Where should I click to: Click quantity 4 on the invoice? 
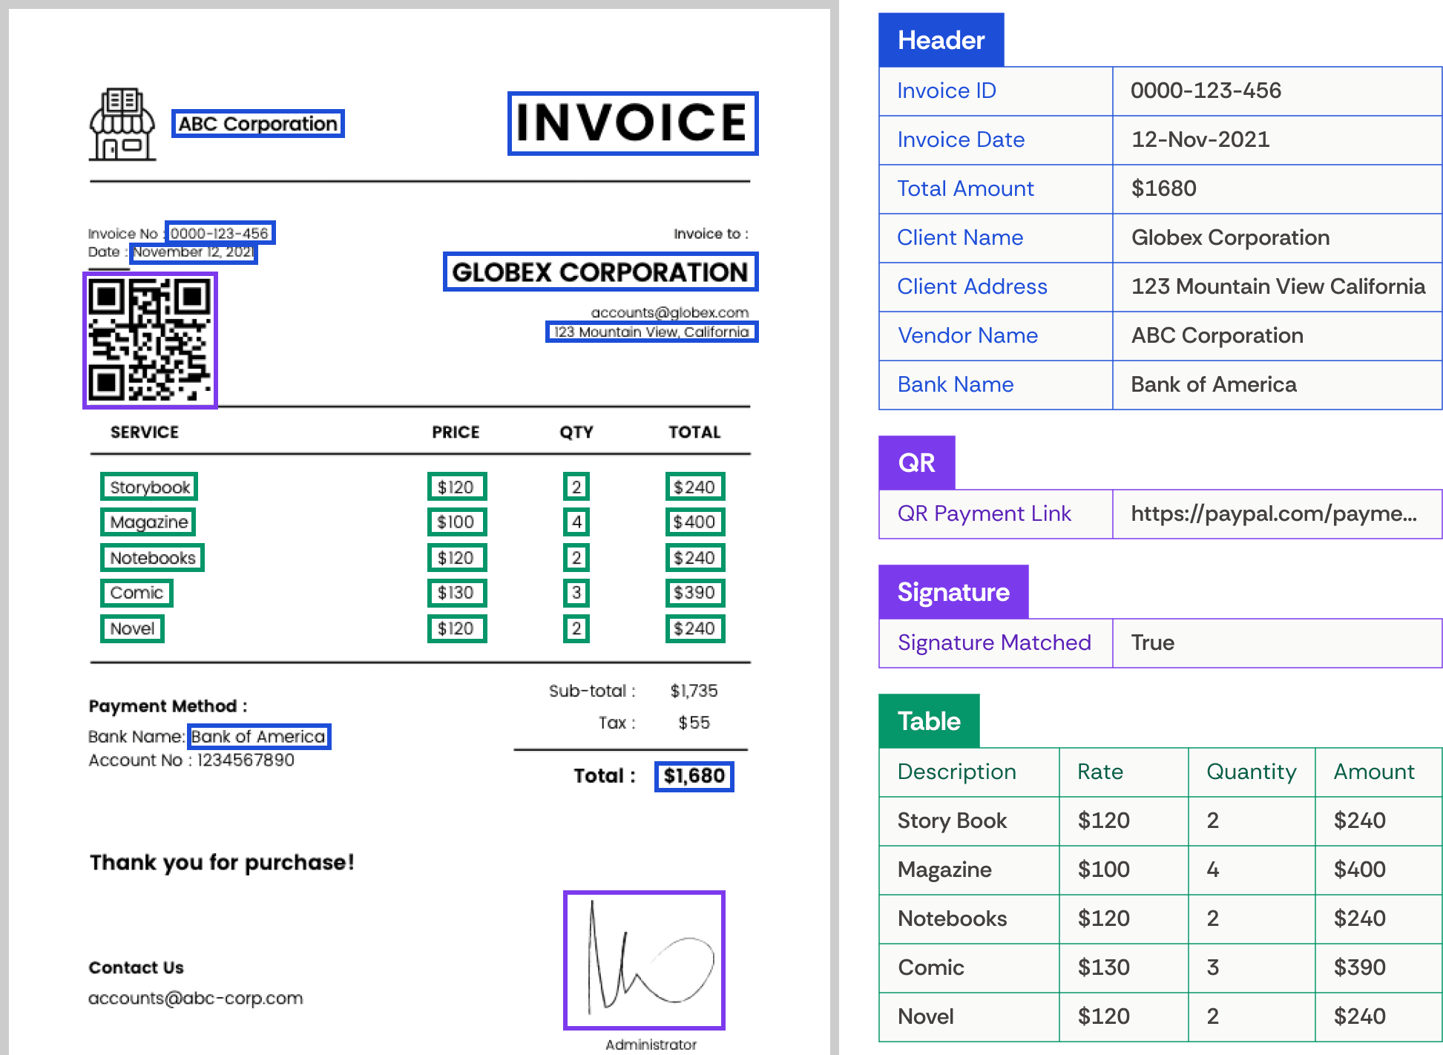tap(576, 522)
